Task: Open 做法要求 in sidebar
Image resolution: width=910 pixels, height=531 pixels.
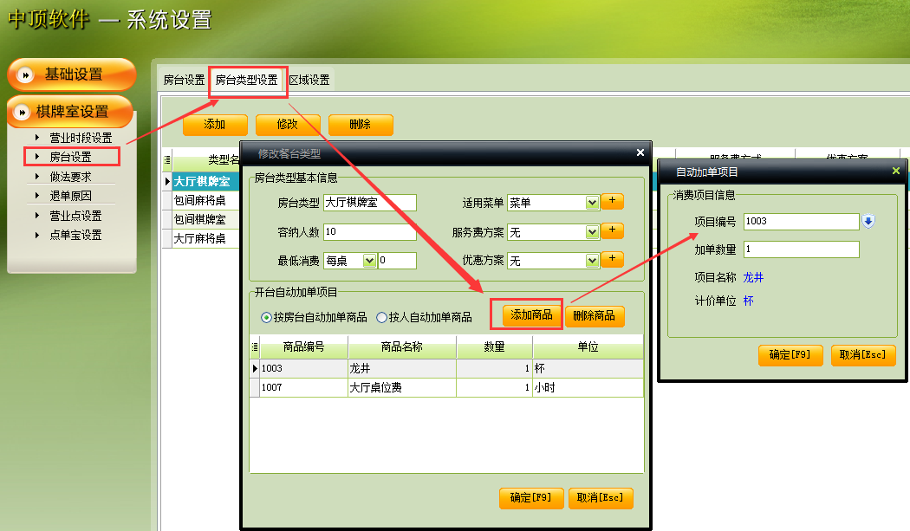Action: pyautogui.click(x=70, y=177)
